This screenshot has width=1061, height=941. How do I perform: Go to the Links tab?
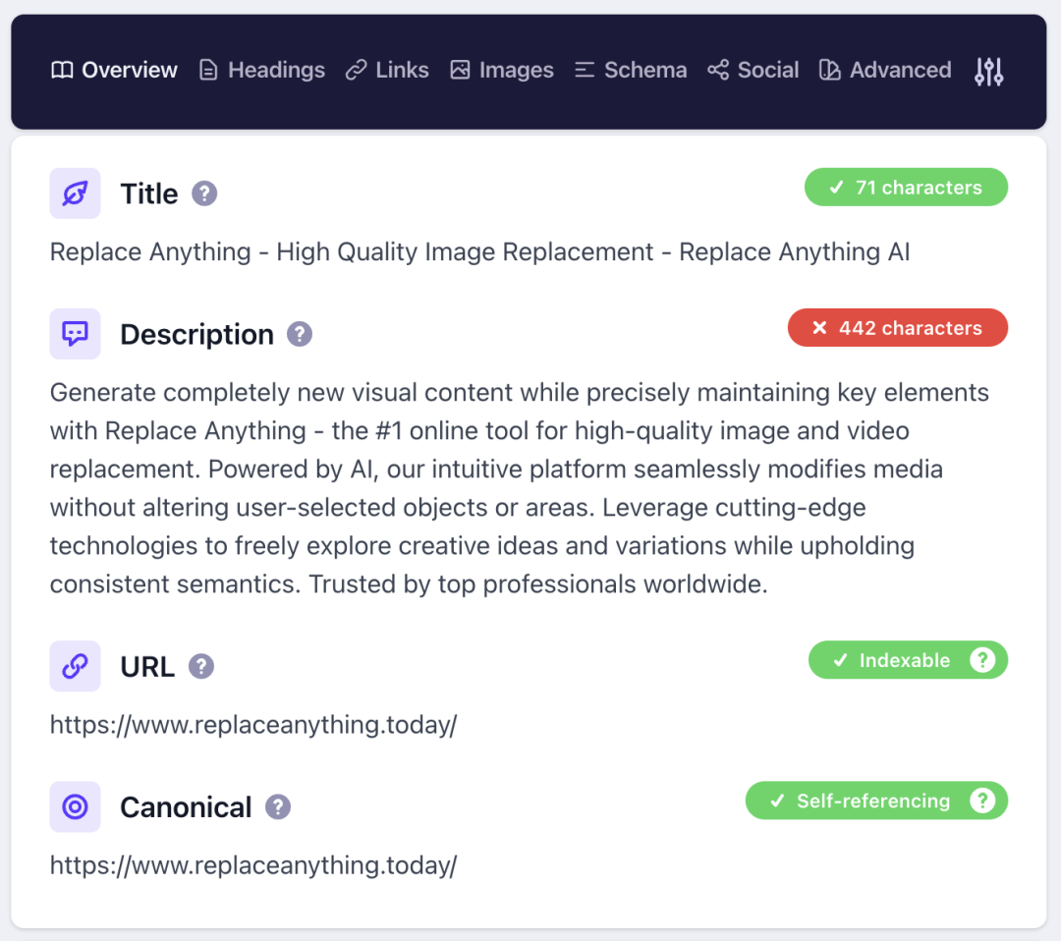387,70
